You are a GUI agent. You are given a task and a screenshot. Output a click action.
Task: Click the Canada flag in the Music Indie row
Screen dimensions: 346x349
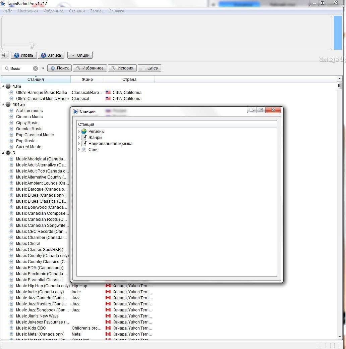(x=108, y=292)
